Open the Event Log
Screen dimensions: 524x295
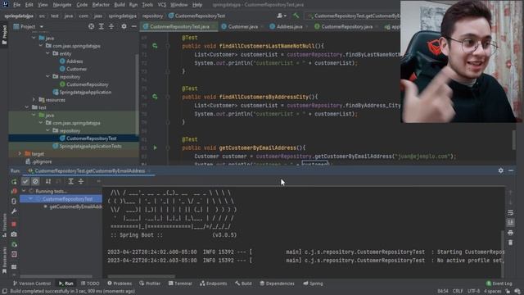(499, 284)
